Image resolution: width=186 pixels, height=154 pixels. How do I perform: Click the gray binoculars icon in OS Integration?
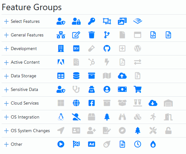pyautogui.click(x=122, y=117)
